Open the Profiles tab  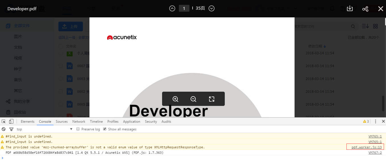point(113,122)
